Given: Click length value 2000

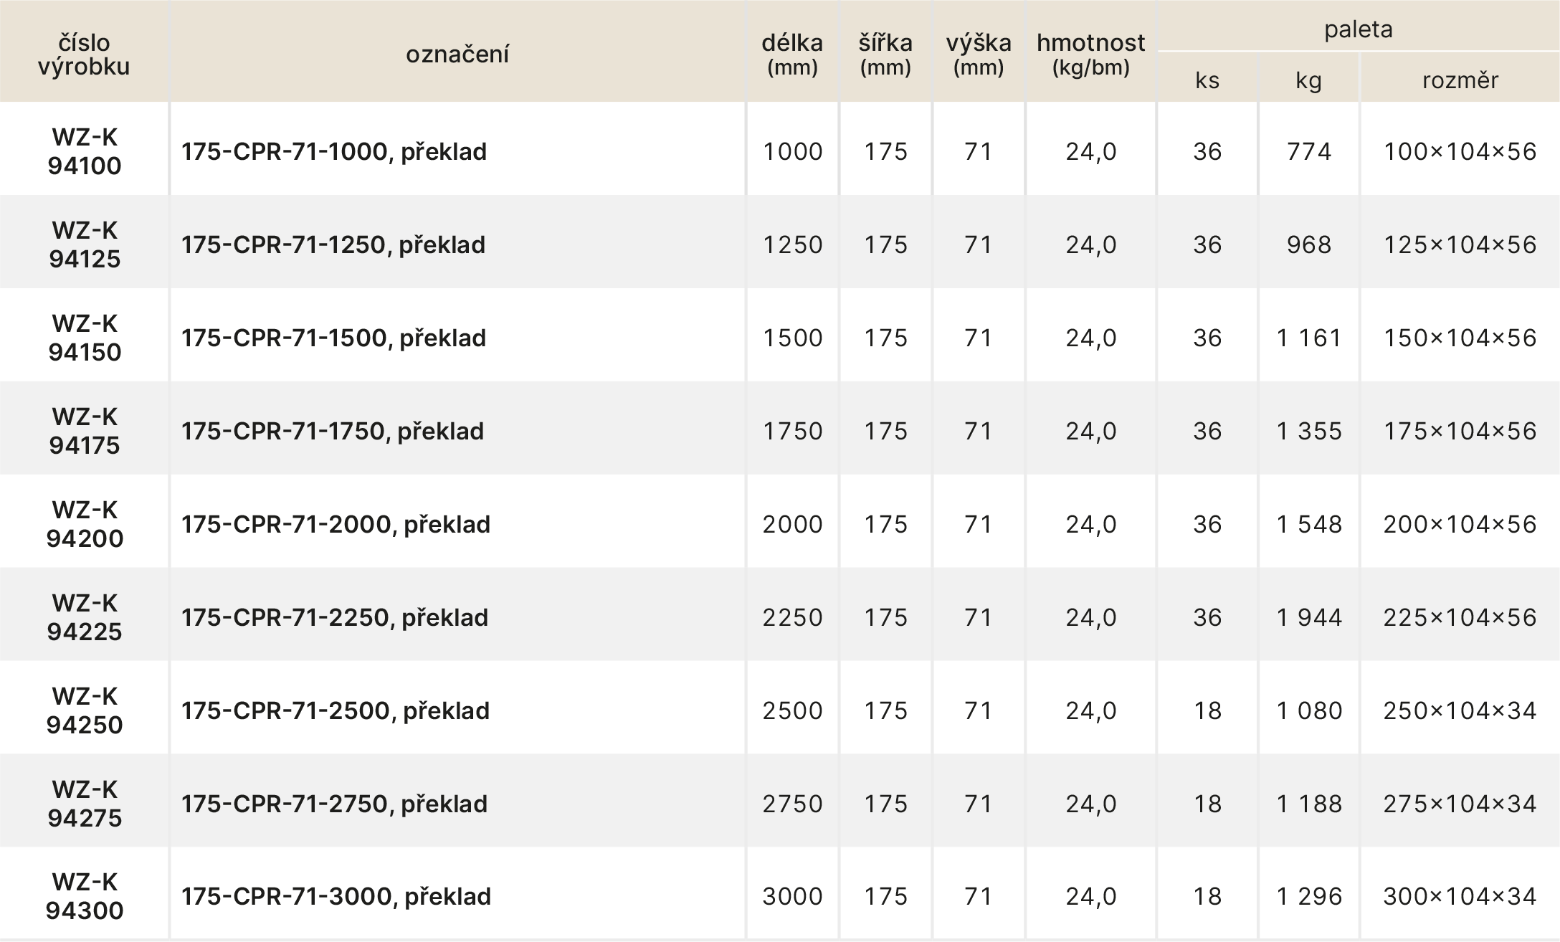Looking at the screenshot, I should tap(792, 525).
